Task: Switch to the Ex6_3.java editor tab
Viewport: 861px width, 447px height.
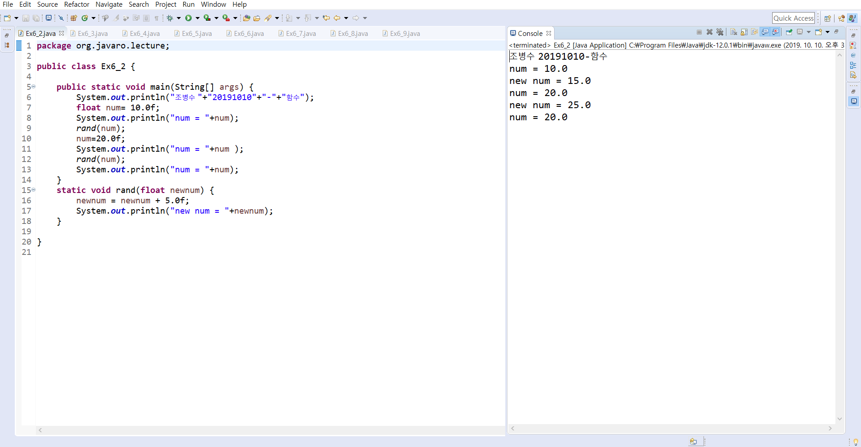Action: click(89, 34)
